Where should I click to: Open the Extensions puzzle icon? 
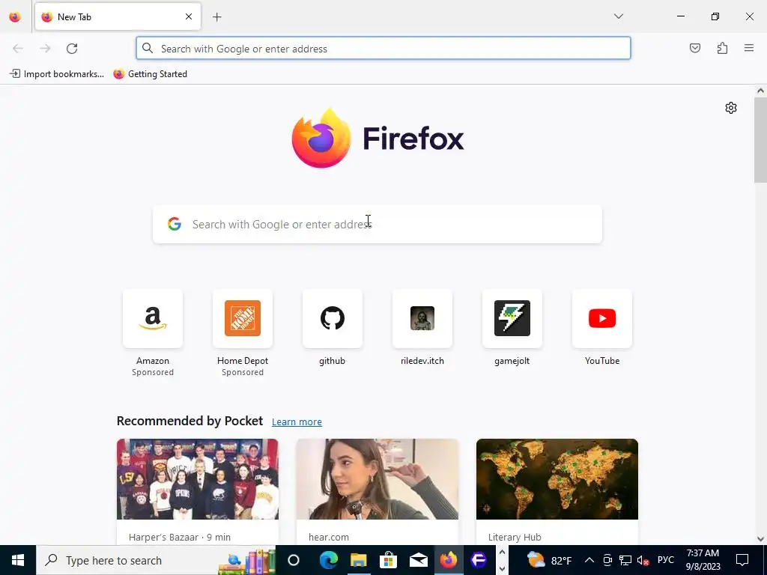[x=722, y=48]
